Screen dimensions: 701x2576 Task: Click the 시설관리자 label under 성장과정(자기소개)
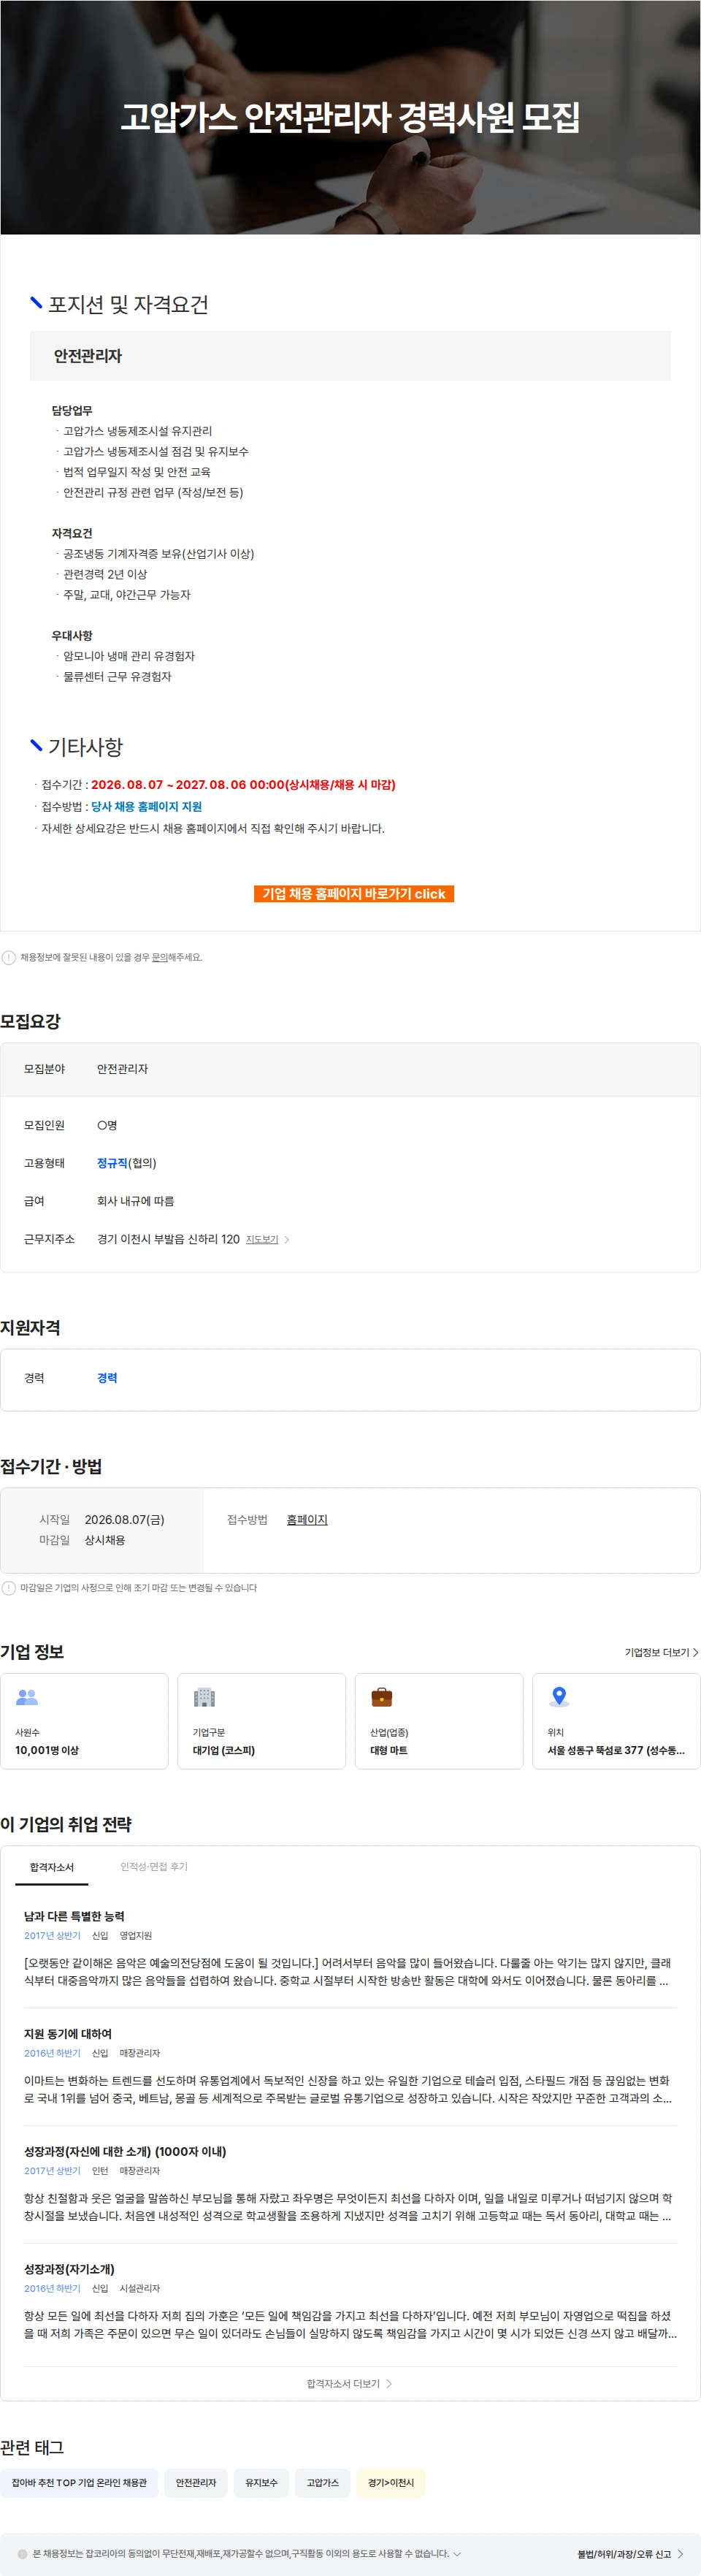click(x=140, y=2289)
